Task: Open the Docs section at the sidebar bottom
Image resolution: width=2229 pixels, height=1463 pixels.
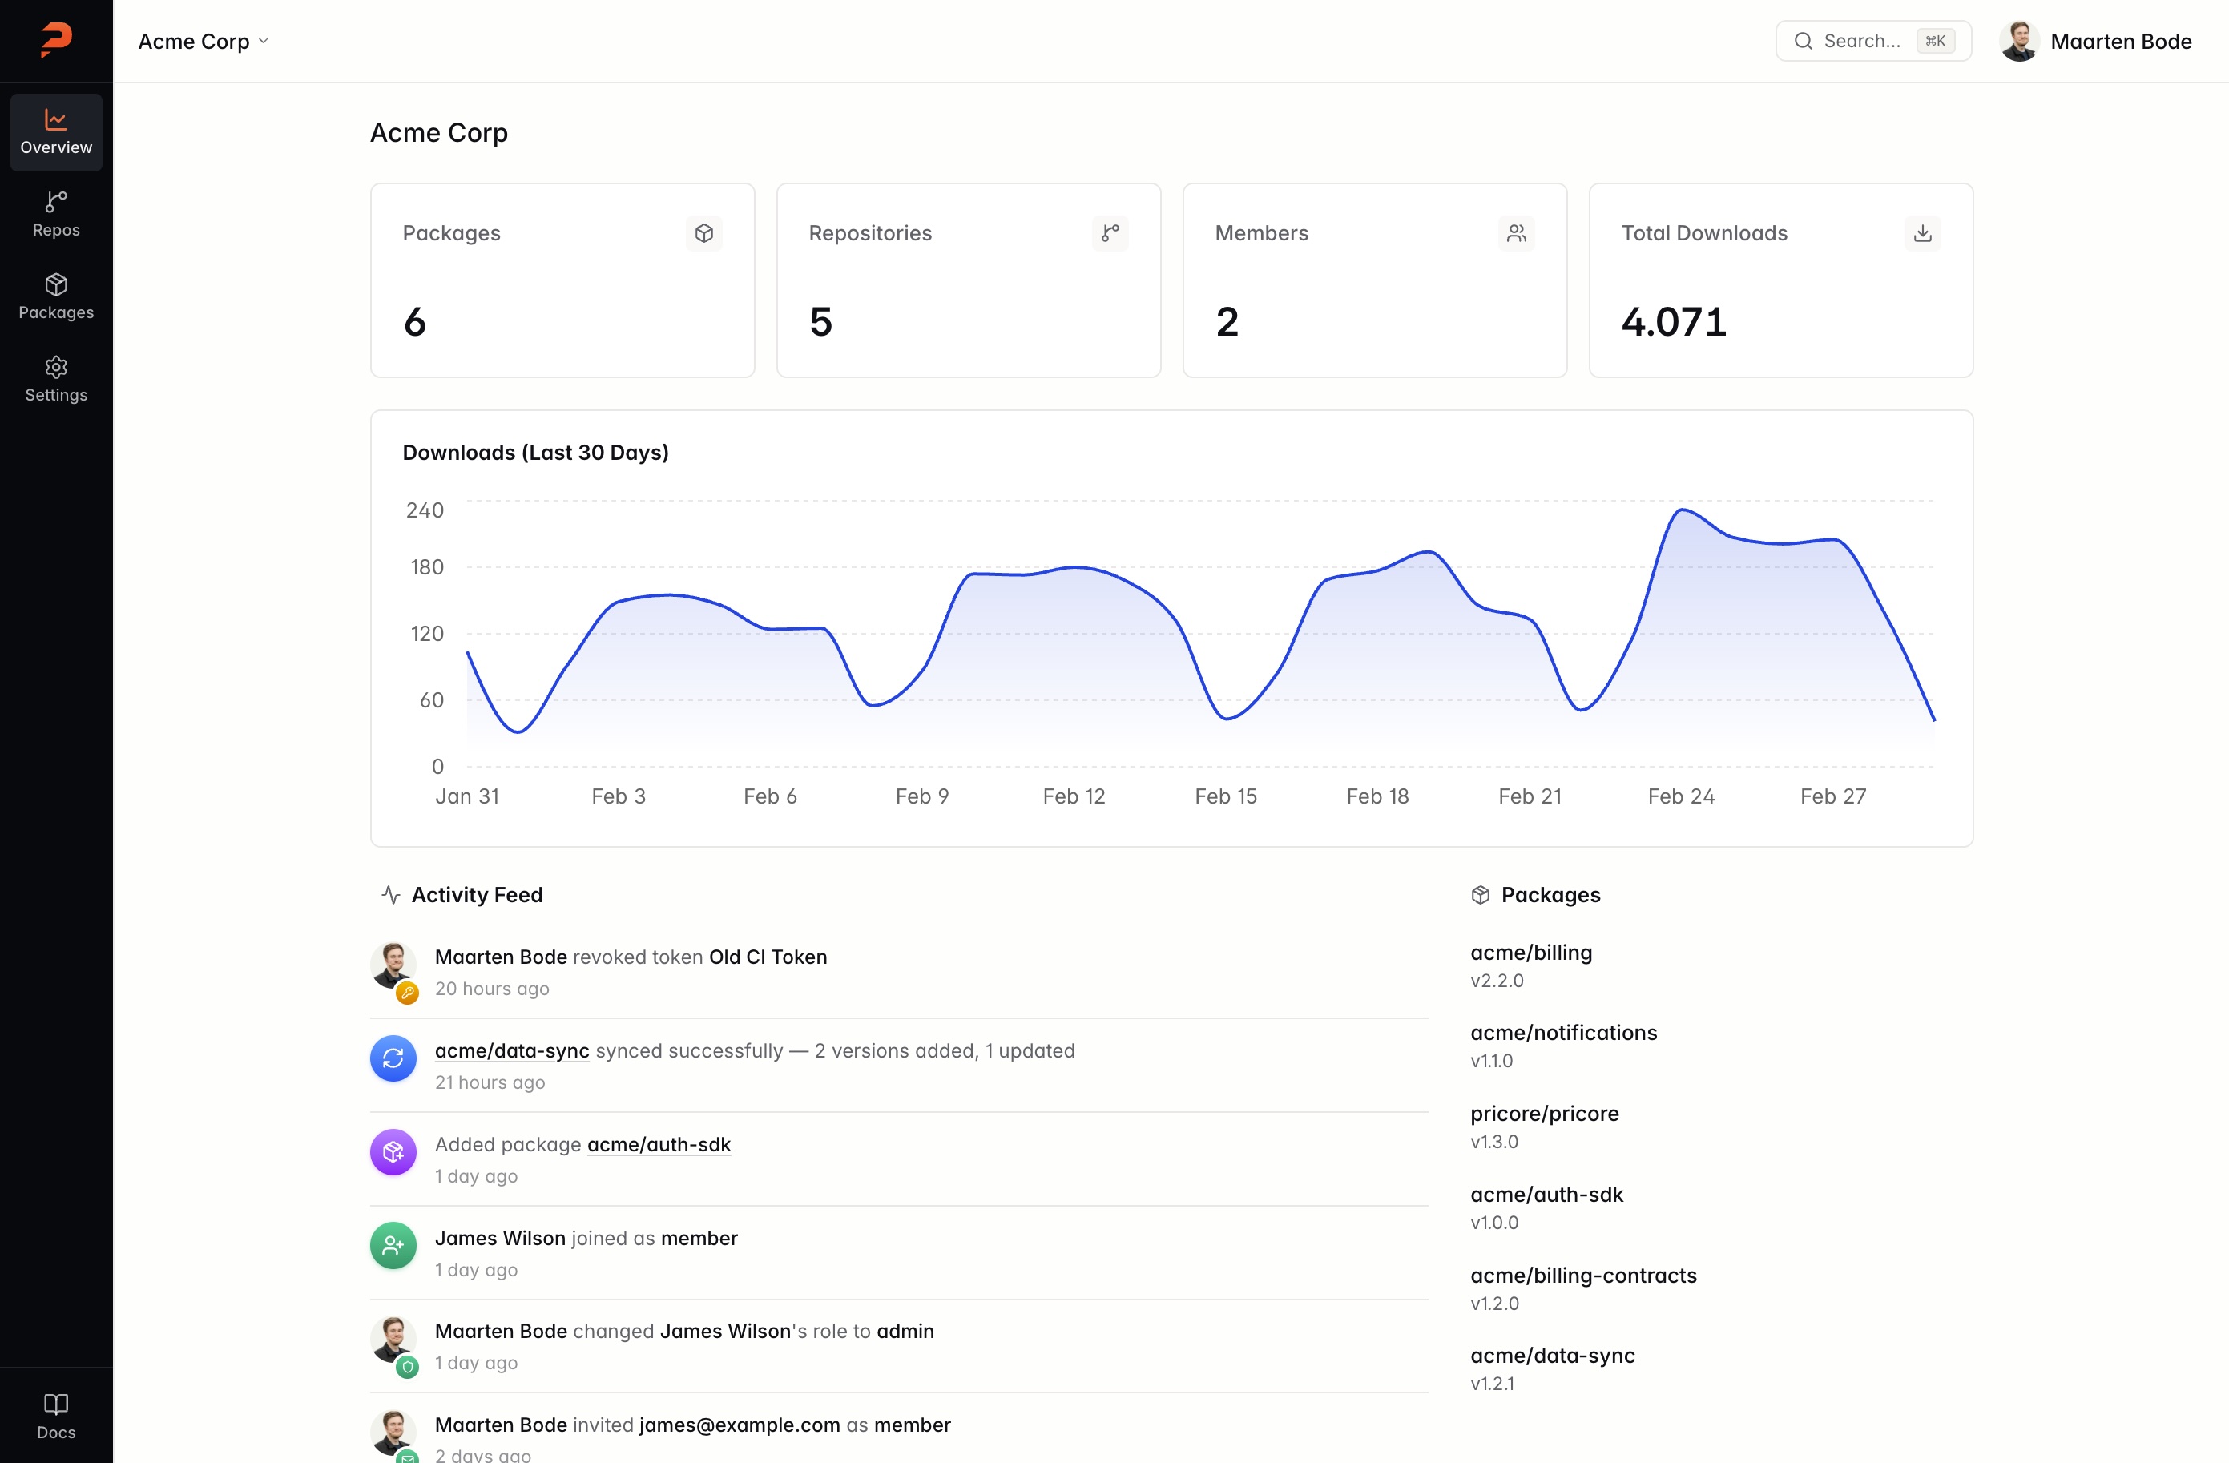Action: [55, 1415]
